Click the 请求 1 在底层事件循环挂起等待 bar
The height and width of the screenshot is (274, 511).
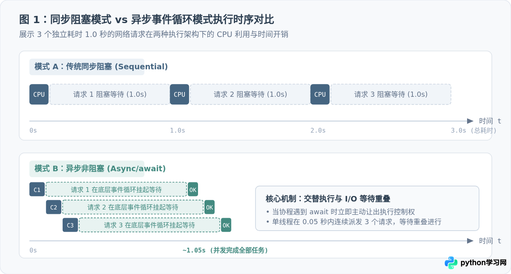pyautogui.click(x=116, y=190)
